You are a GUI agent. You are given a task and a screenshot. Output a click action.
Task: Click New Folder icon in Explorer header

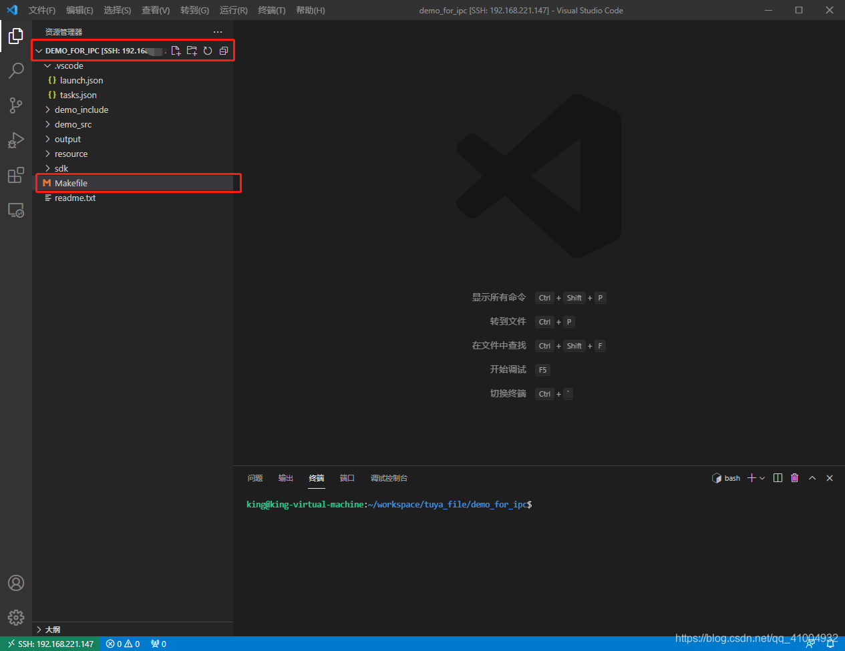[192, 50]
